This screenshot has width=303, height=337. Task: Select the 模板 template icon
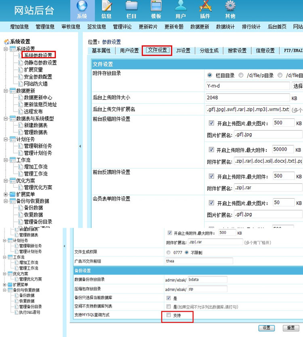point(156,7)
